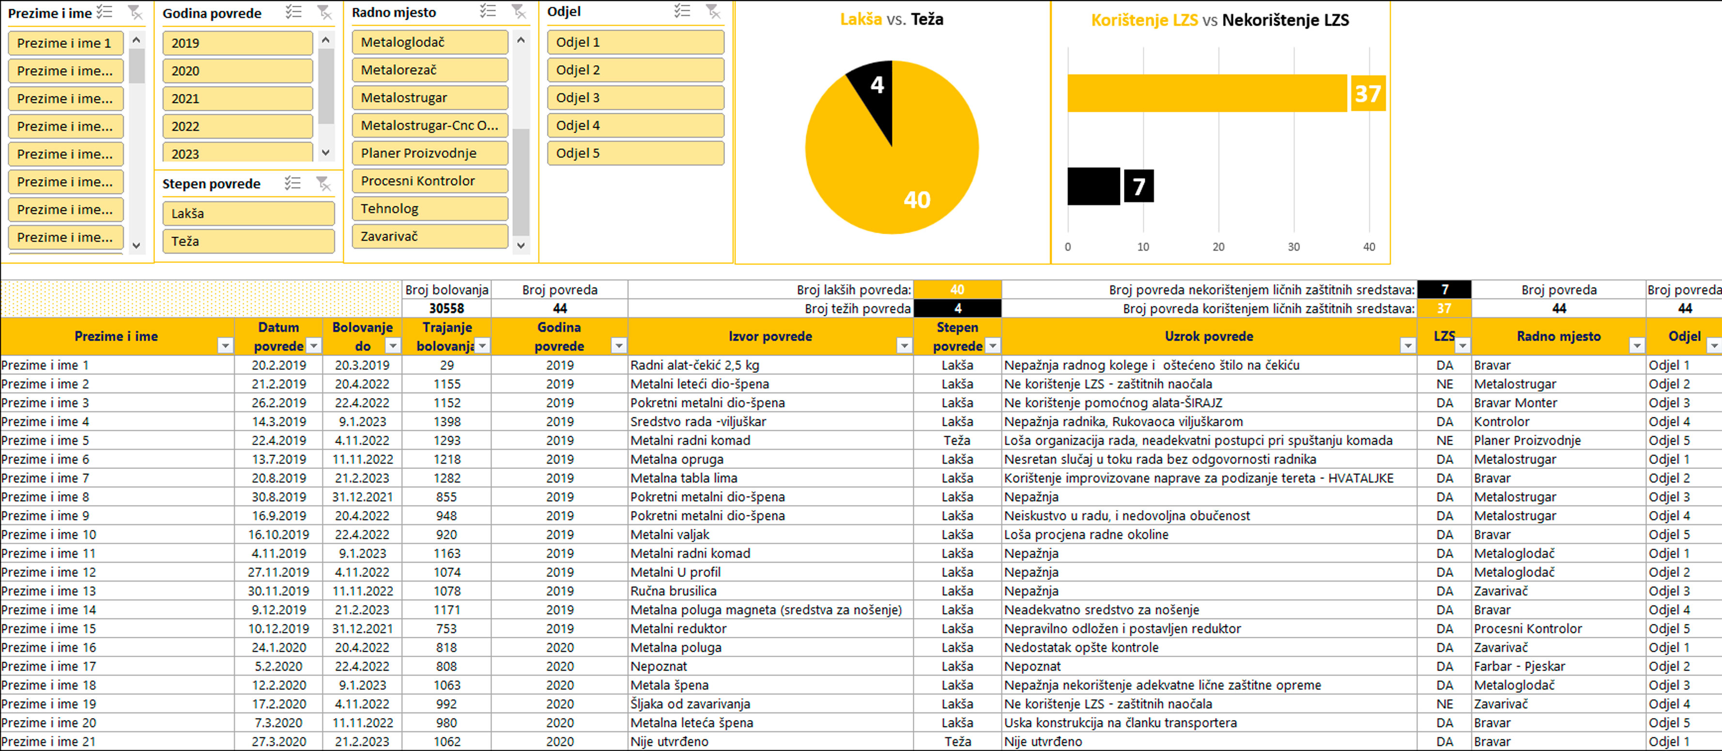Clear filter on Odjel slicer

point(714,11)
